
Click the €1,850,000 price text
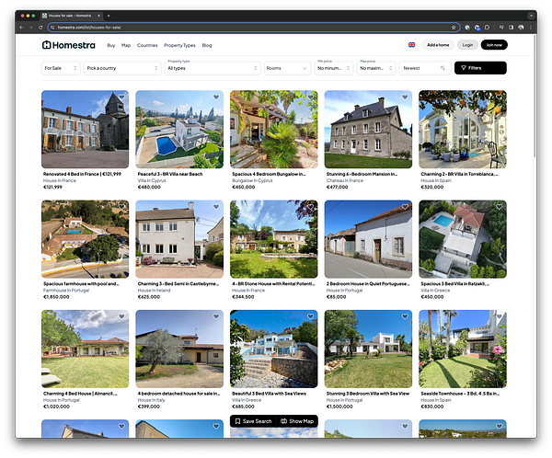[56, 297]
